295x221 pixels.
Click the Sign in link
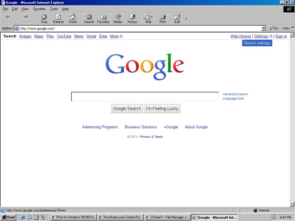coord(281,36)
